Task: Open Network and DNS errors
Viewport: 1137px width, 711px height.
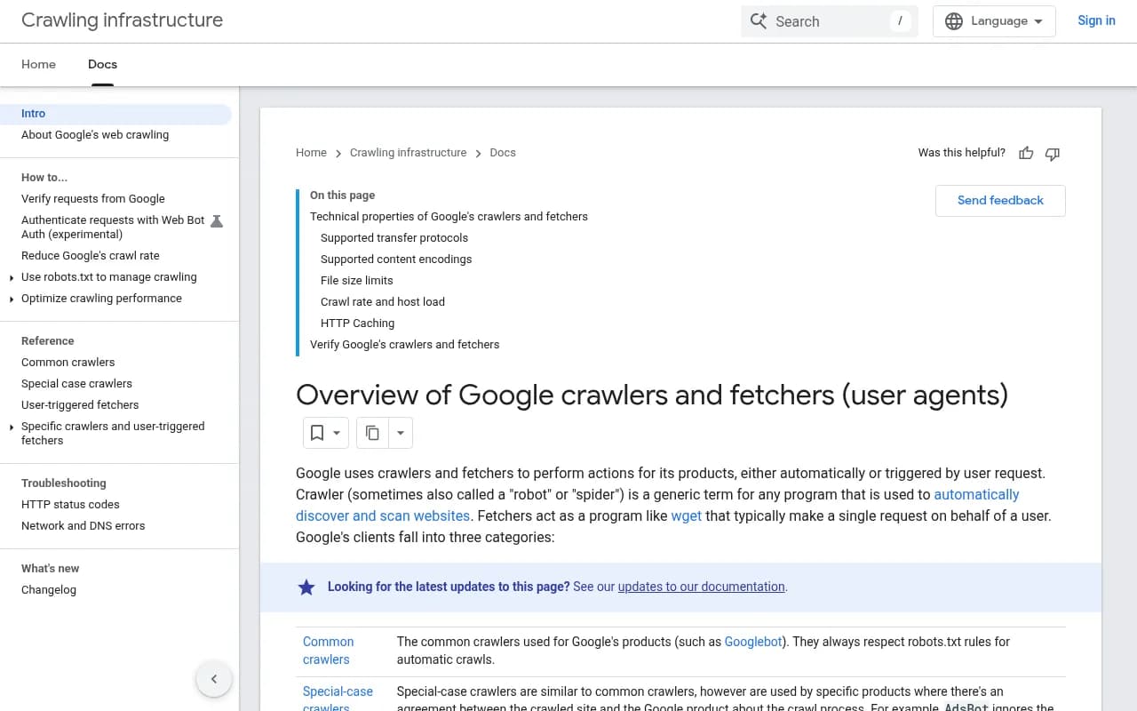Action: pos(83,526)
